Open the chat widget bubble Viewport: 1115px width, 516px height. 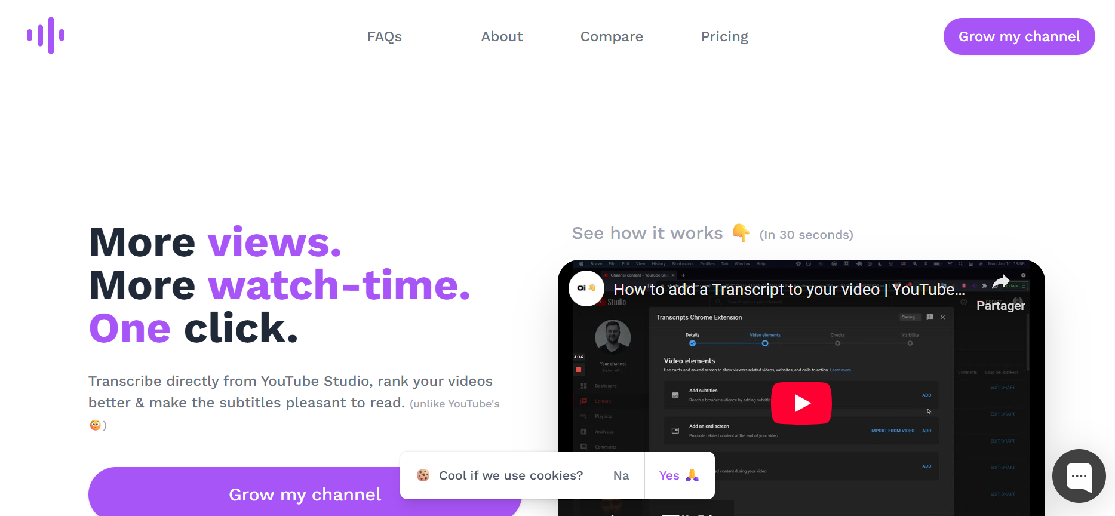1079,476
